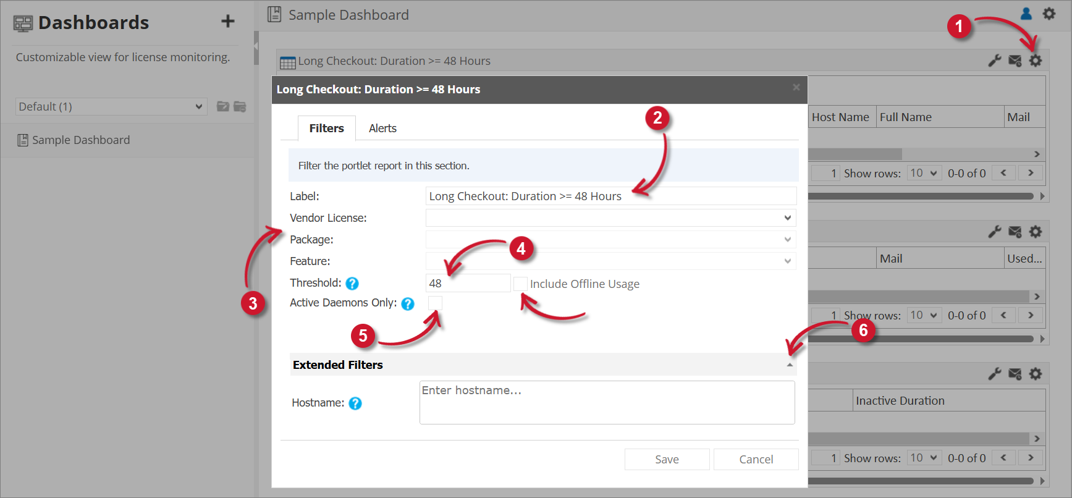Screen dimensions: 1072x498
Task: Click the mail alert icon on second portlet
Action: [x=1015, y=232]
